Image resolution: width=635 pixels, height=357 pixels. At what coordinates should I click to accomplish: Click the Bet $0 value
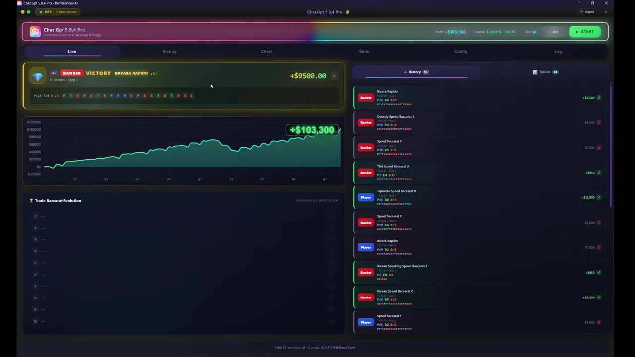(x=534, y=32)
